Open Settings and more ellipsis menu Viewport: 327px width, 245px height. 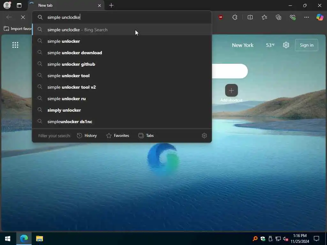point(306,17)
